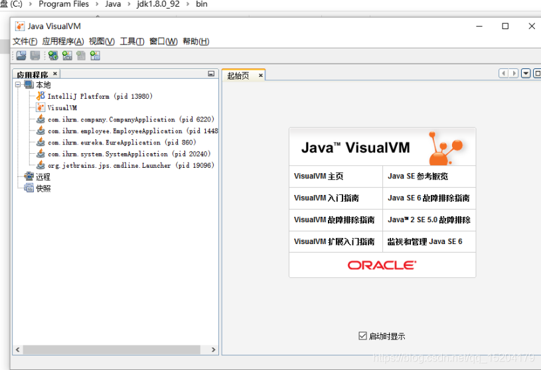The image size is (541, 370).
Task: Click Program Files in Explorer address path
Action: [x=64, y=4]
